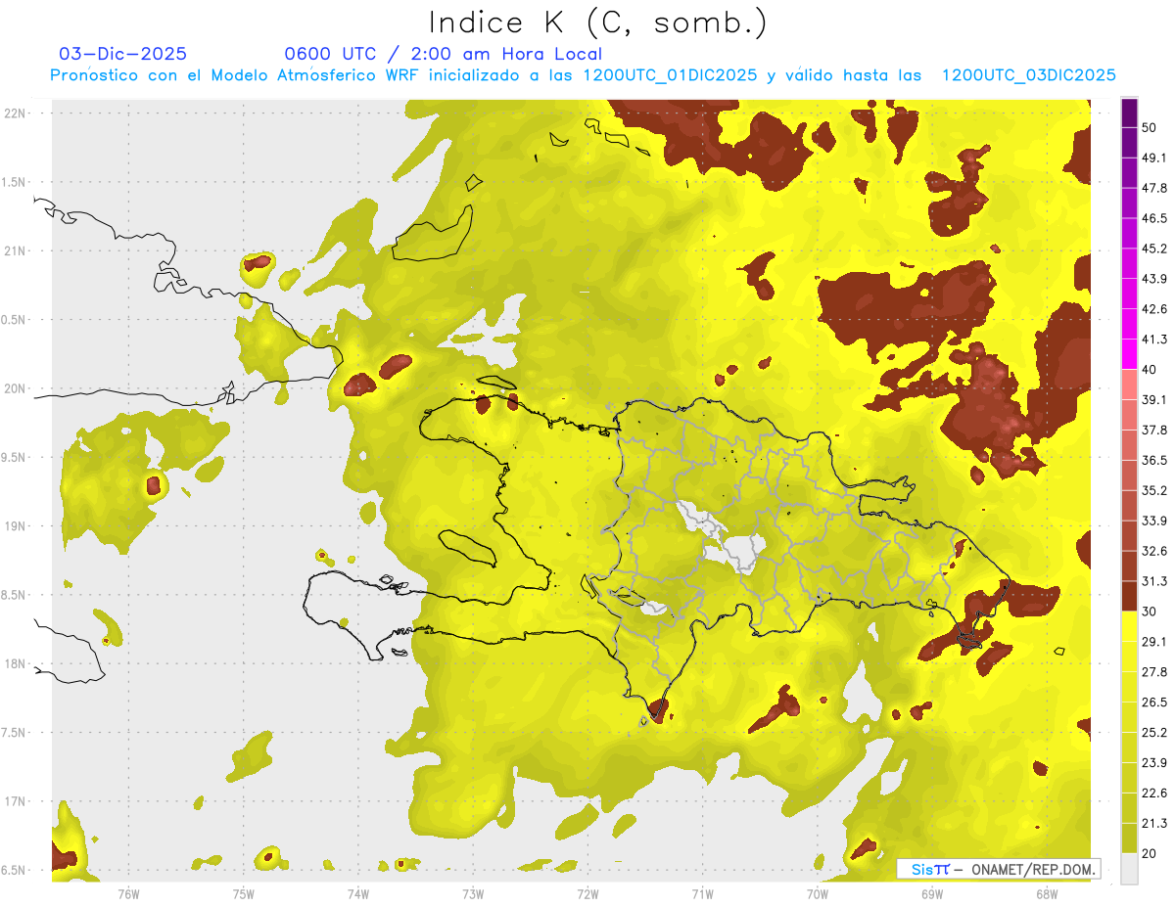Pick the dark purple colorbar swatch above 50
Viewport: 1175px width, 907px height.
click(x=1130, y=113)
